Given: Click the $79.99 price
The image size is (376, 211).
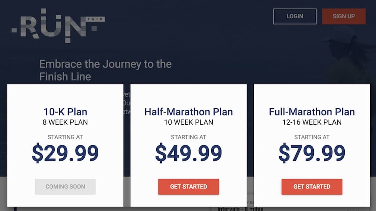Looking at the screenshot, I should coord(312,153).
